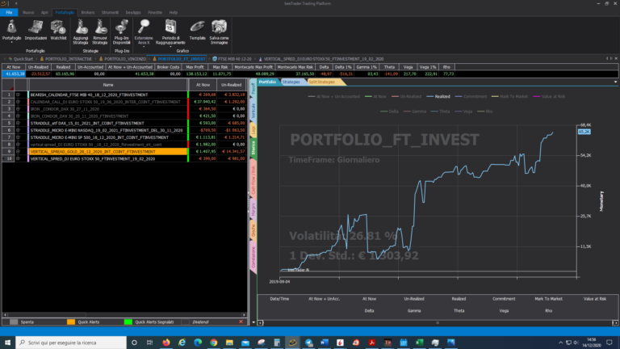The height and width of the screenshot is (349, 620).
Task: Open Firefox from the Windows taskbar
Action: click(167, 343)
